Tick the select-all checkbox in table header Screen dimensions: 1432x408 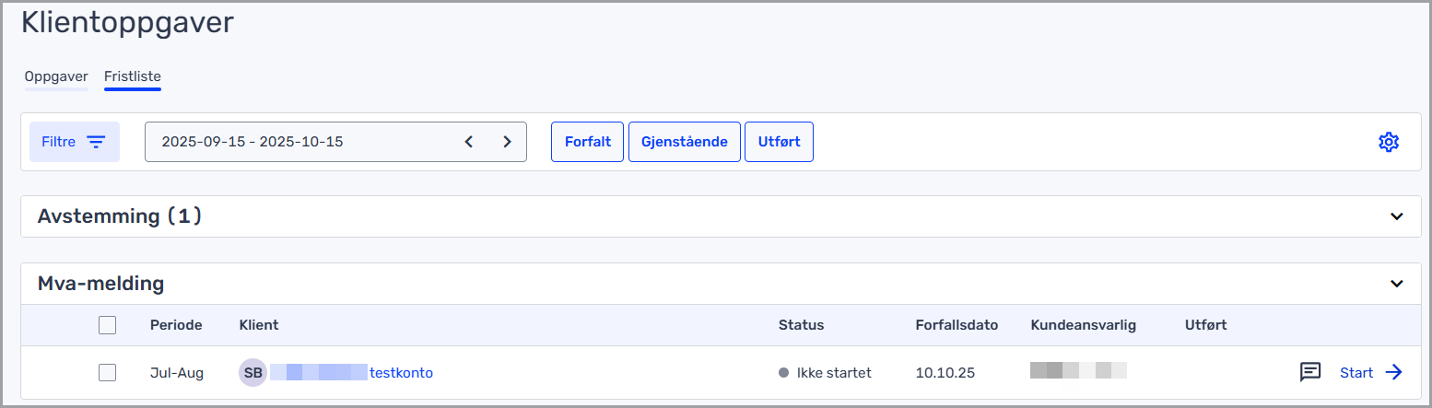108,325
